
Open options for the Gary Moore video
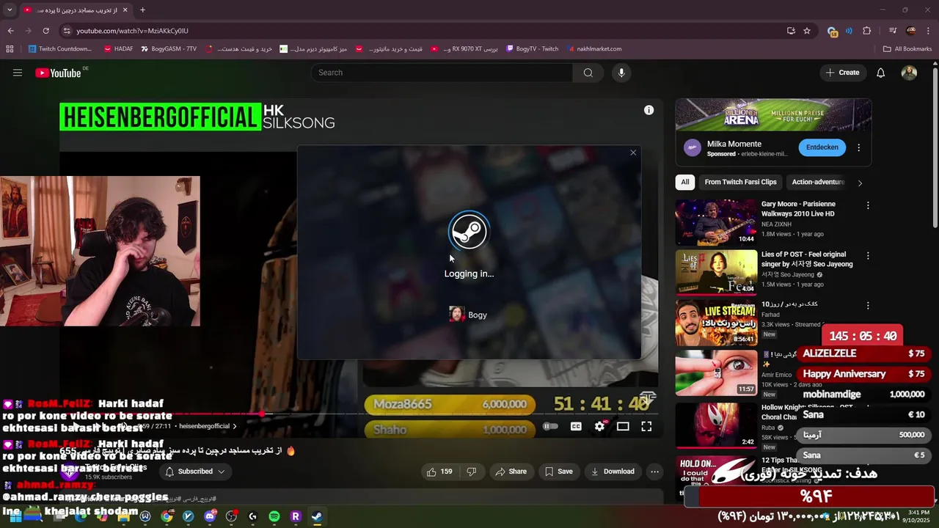[x=868, y=206]
